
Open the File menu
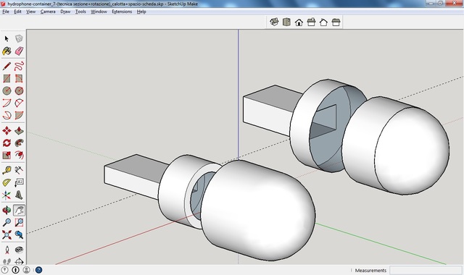point(6,12)
